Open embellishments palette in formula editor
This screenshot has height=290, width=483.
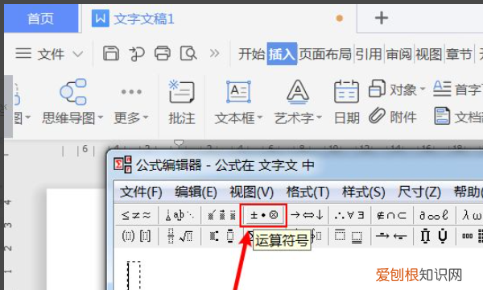click(222, 215)
